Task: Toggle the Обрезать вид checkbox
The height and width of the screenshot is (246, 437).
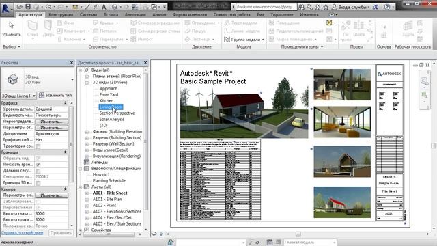Action: [x=38, y=159]
